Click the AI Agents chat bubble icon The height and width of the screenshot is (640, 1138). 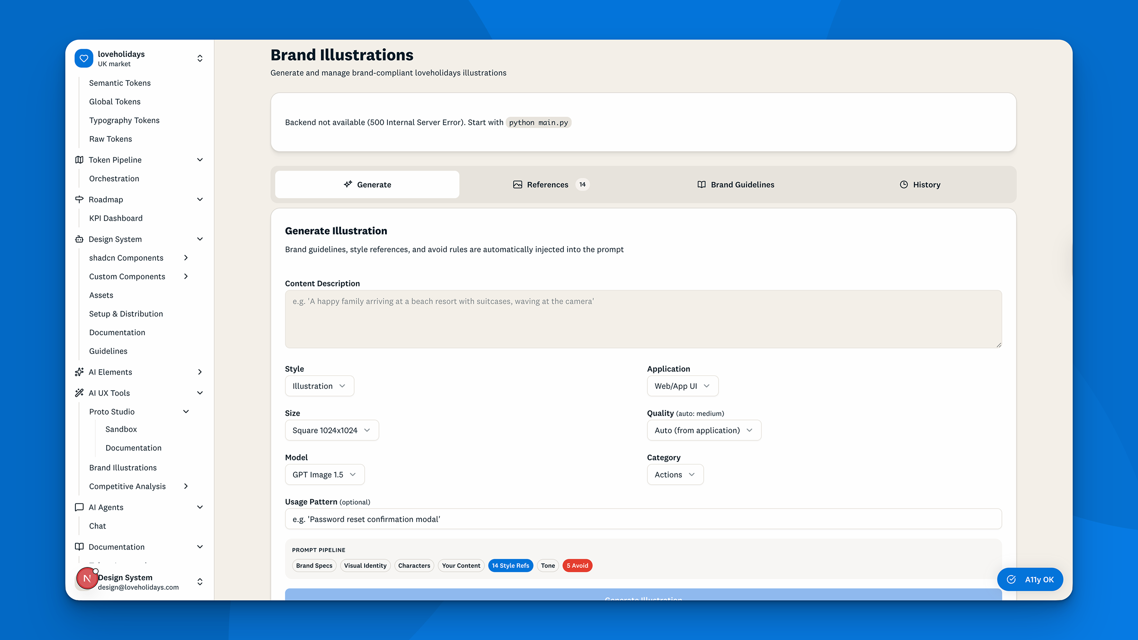coord(79,507)
